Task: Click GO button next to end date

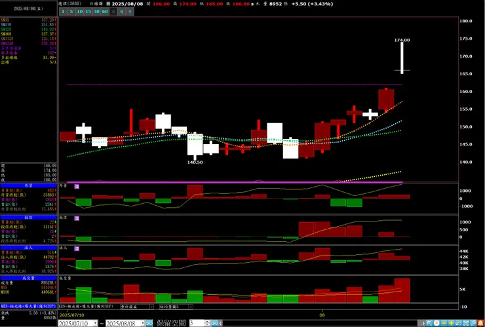Action: (149, 323)
